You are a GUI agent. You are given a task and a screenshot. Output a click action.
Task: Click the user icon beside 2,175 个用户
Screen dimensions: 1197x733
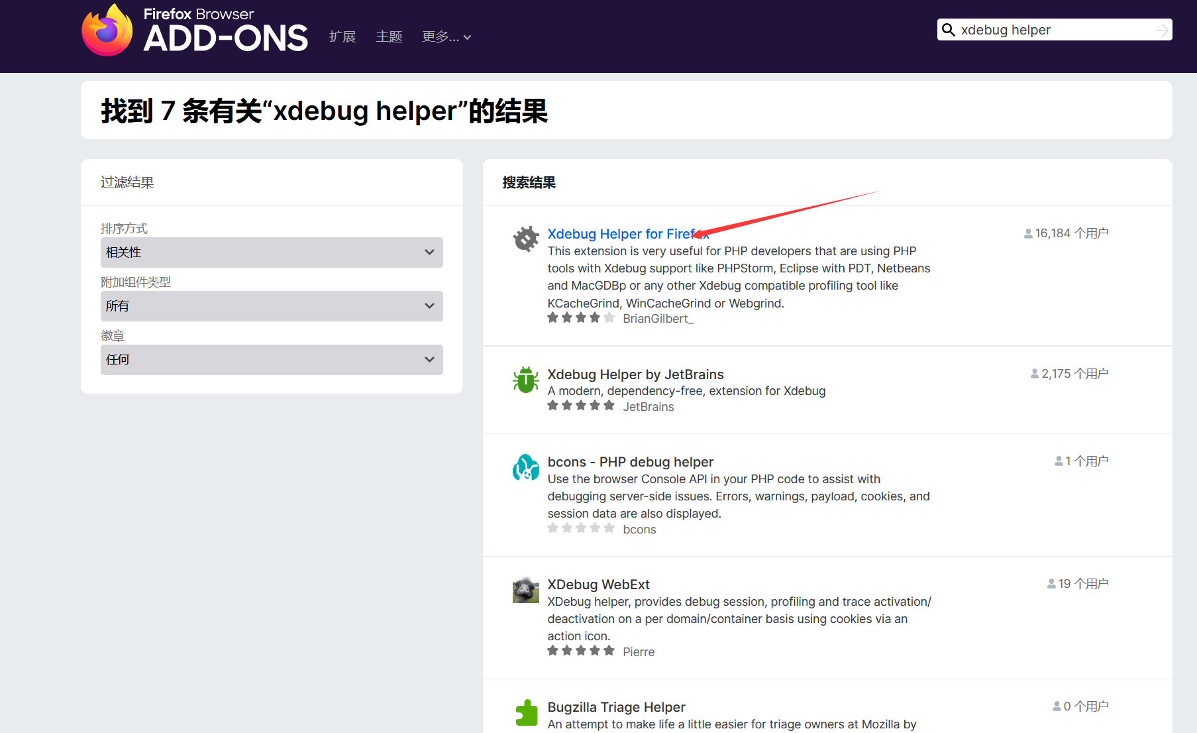click(1035, 374)
